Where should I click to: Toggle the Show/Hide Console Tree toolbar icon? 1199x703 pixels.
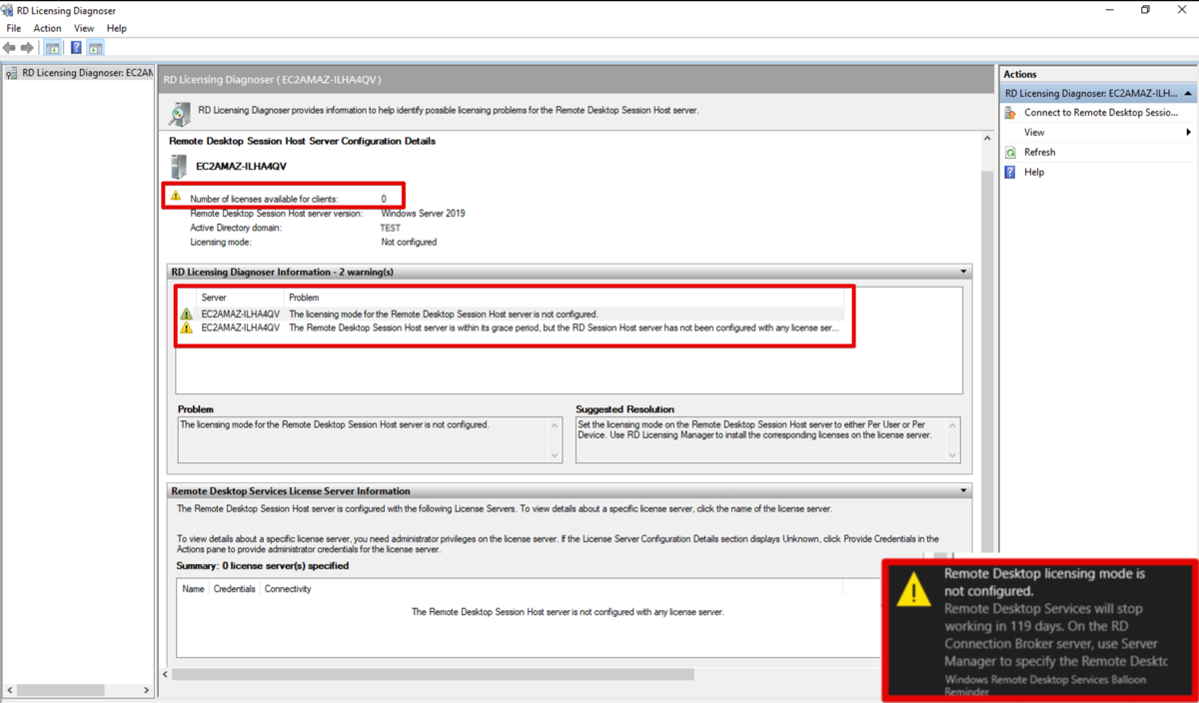53,48
